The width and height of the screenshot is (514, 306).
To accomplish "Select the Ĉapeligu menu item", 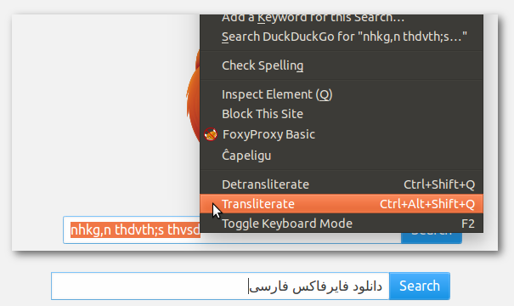I will [x=342, y=156].
